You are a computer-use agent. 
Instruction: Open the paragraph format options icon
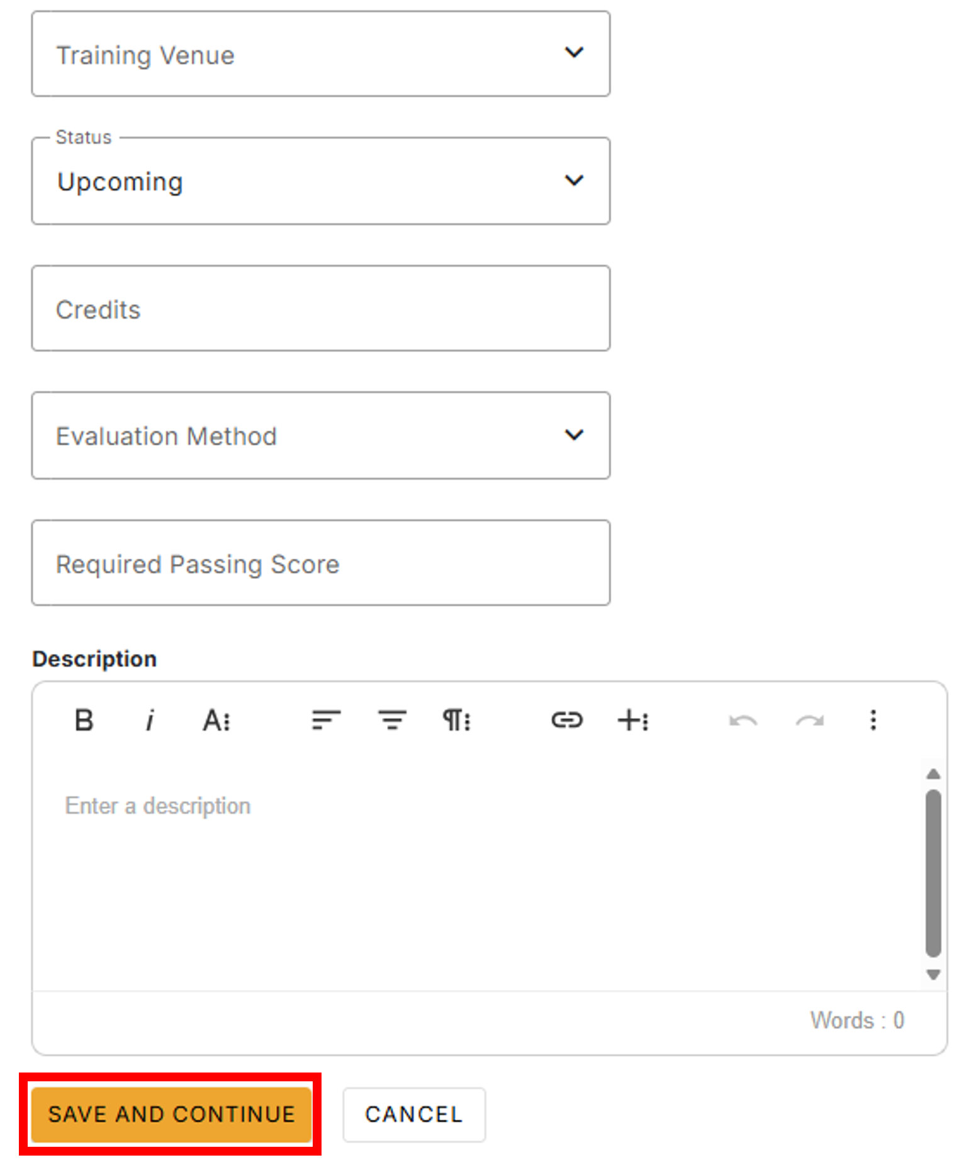pos(457,720)
